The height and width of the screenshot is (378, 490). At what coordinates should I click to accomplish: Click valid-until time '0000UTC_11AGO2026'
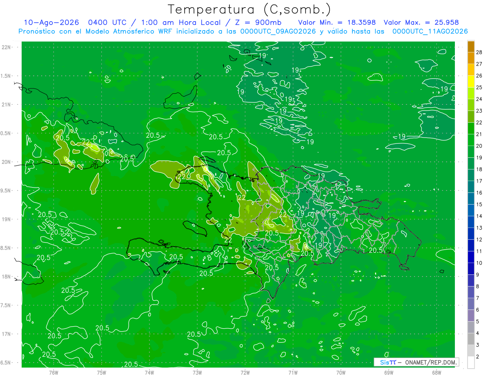pyautogui.click(x=430, y=31)
